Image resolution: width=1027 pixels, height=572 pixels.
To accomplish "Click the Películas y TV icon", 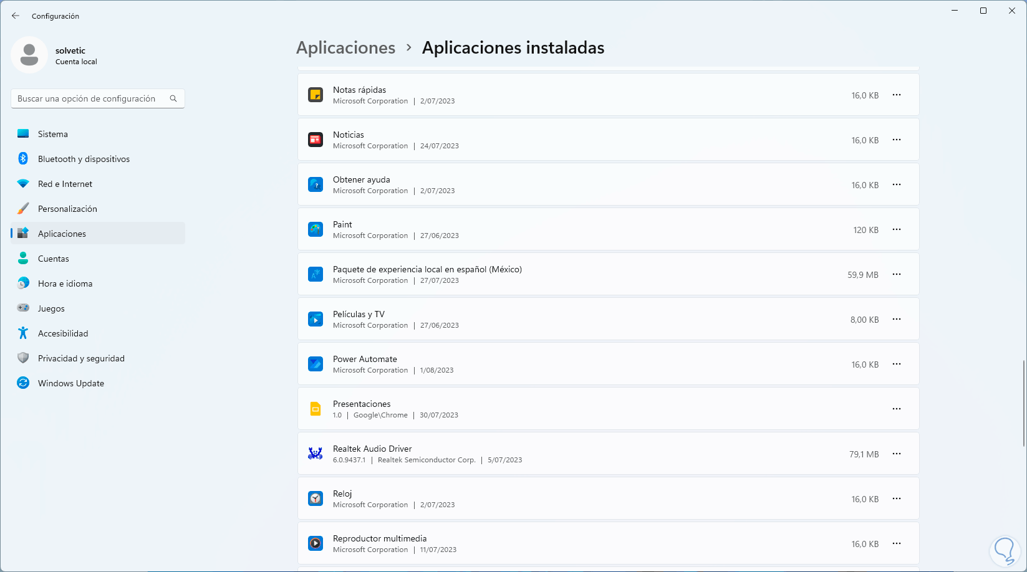I will tap(316, 319).
